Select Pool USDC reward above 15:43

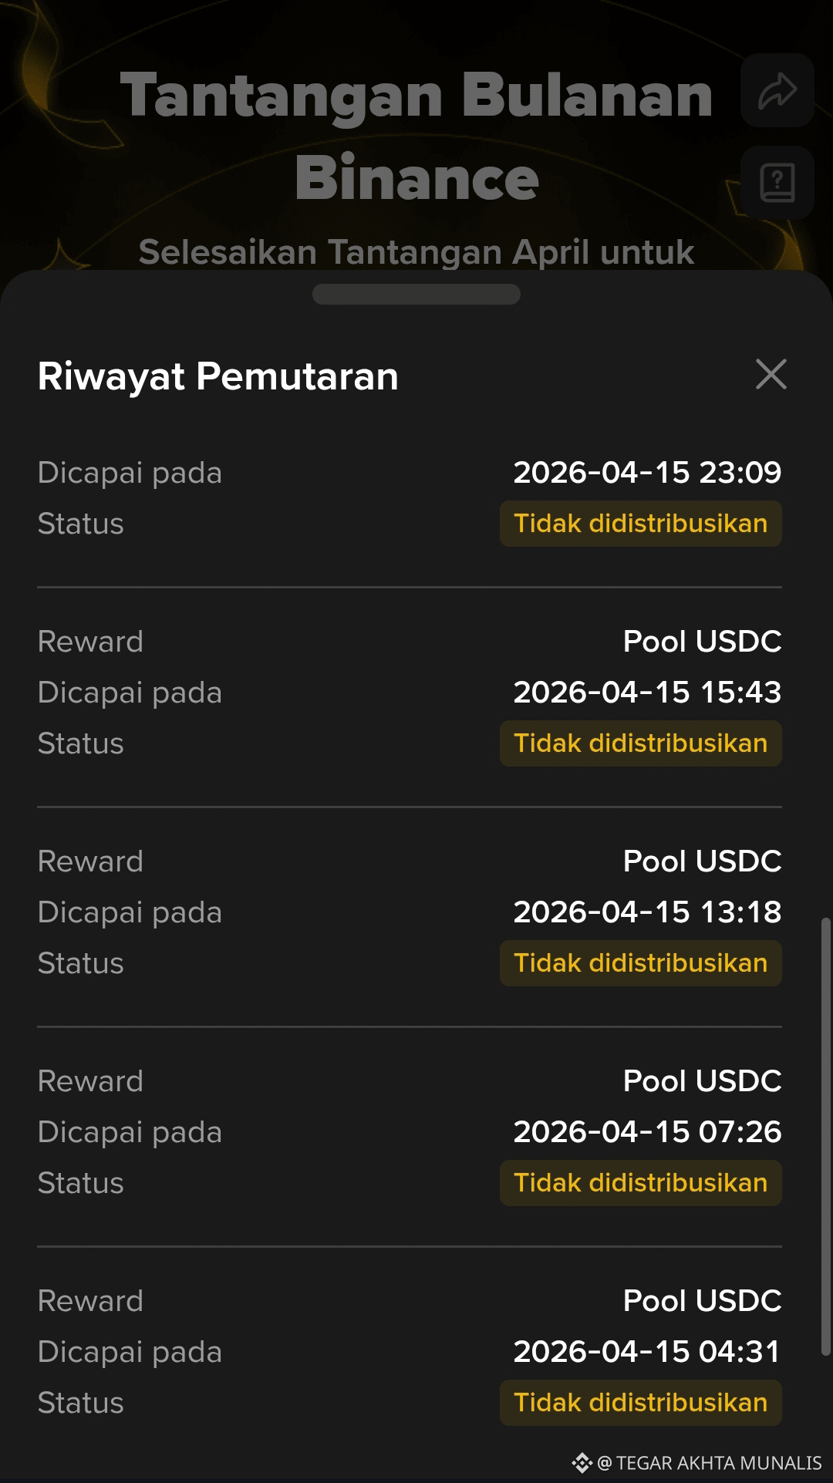[703, 642]
